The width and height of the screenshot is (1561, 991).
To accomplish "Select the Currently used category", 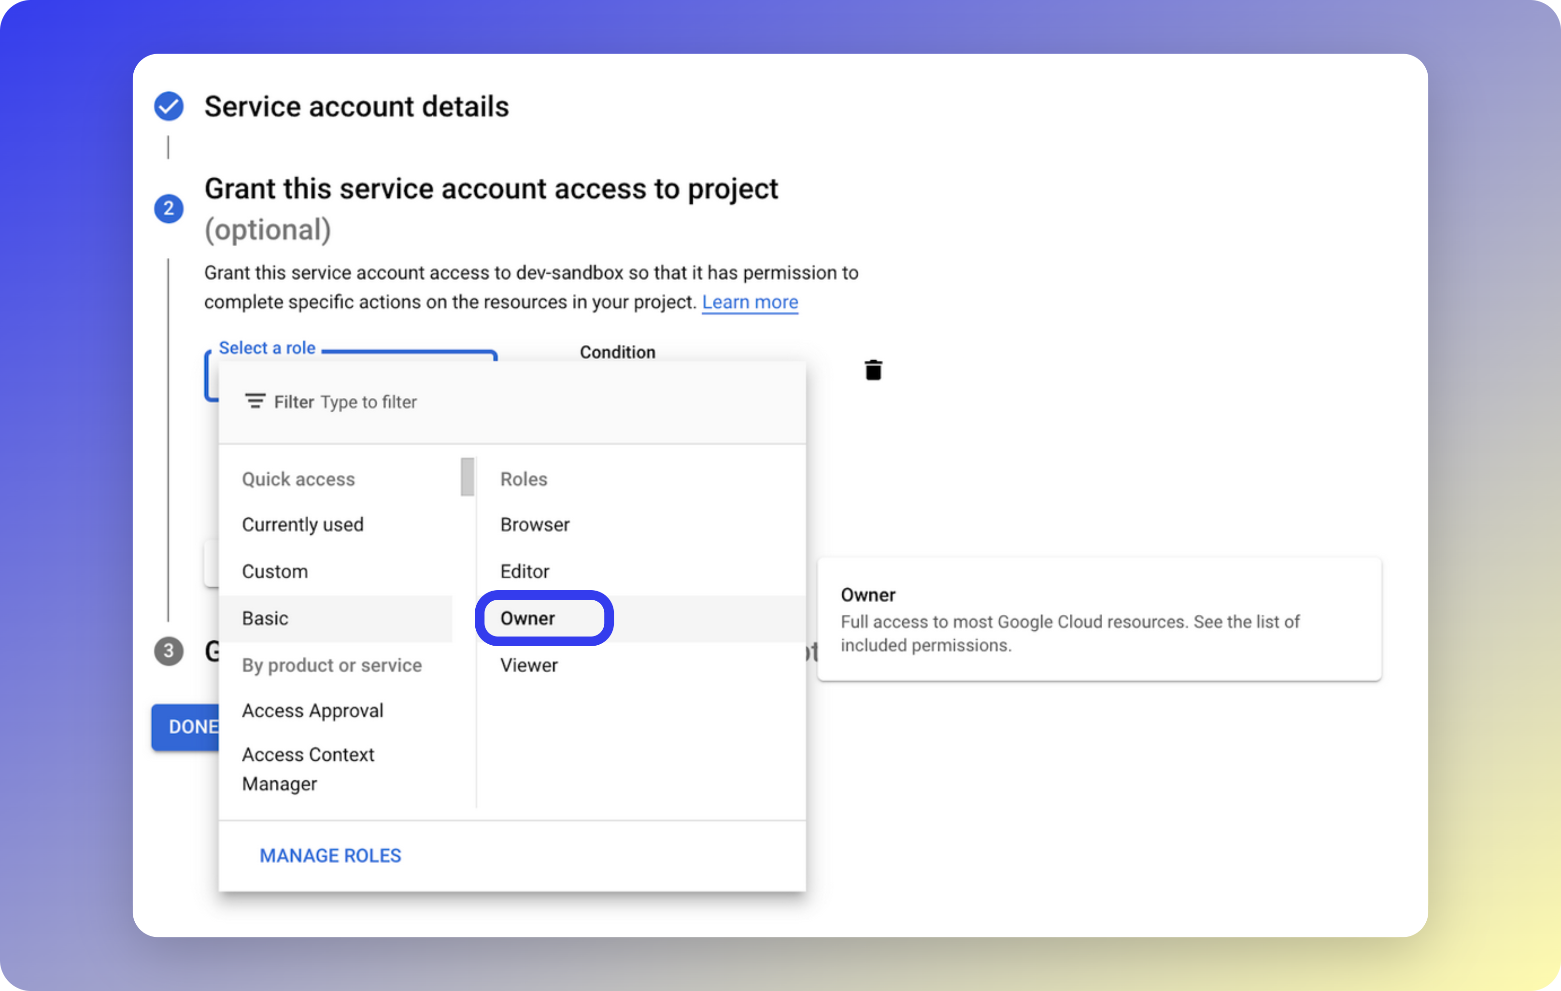I will point(303,524).
